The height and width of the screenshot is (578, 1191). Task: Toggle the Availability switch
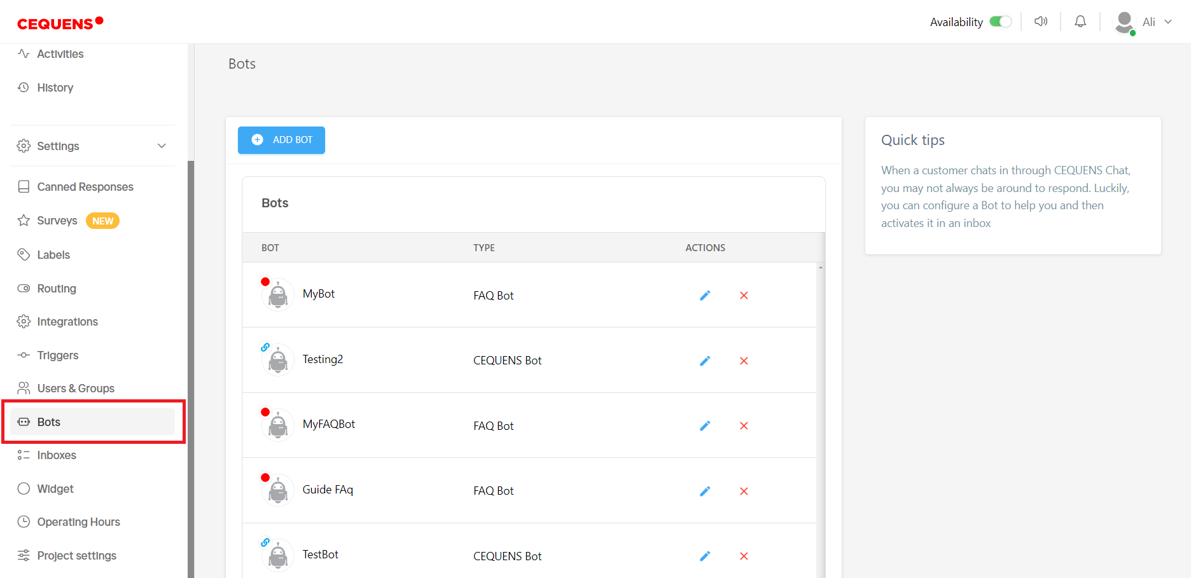1000,22
